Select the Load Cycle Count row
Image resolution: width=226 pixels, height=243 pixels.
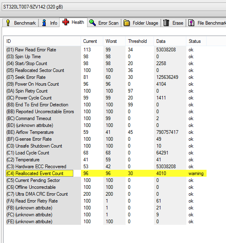point(106,153)
